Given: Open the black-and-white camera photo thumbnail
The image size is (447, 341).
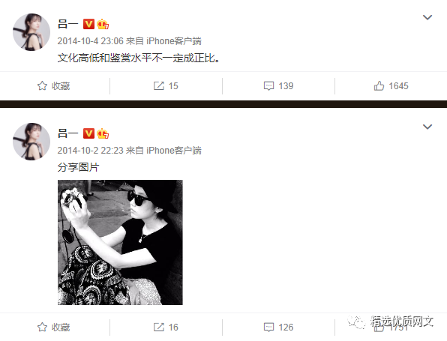Looking at the screenshot, I should click(120, 242).
